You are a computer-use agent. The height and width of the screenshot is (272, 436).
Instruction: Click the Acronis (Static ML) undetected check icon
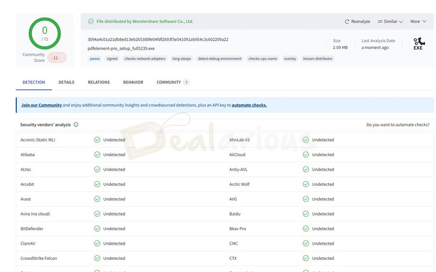tap(97, 139)
